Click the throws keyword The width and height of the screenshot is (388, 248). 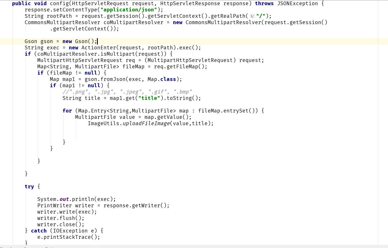pos(264,3)
